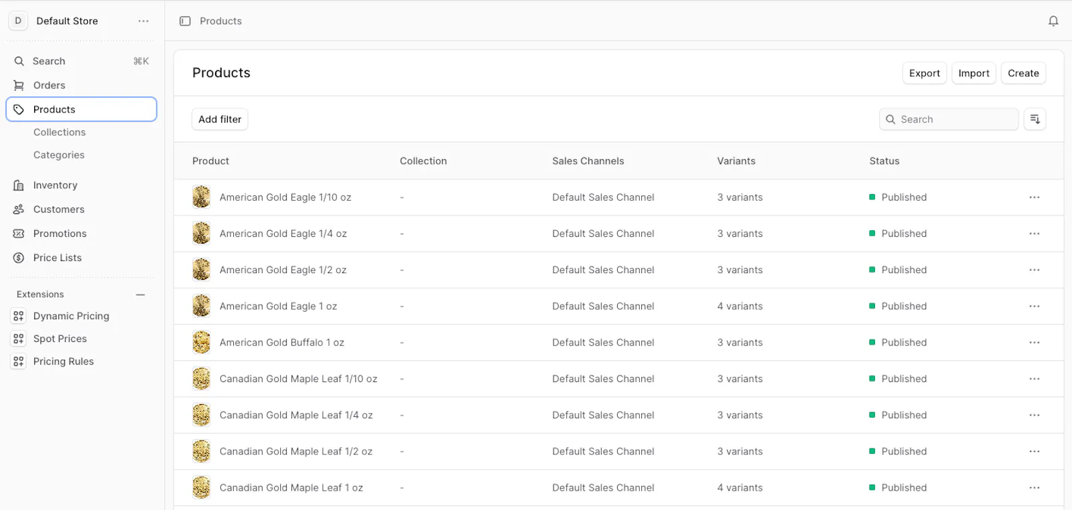The width and height of the screenshot is (1072, 510).
Task: Create a new product
Action: pos(1023,73)
